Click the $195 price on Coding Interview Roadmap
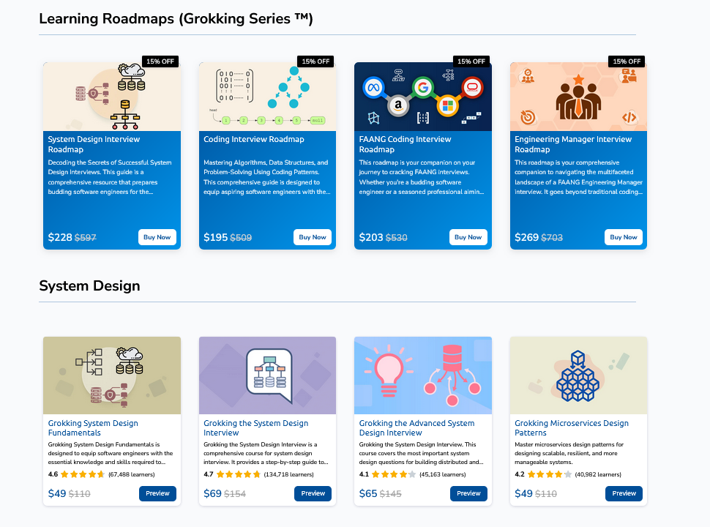This screenshot has width=710, height=527. pyautogui.click(x=215, y=237)
